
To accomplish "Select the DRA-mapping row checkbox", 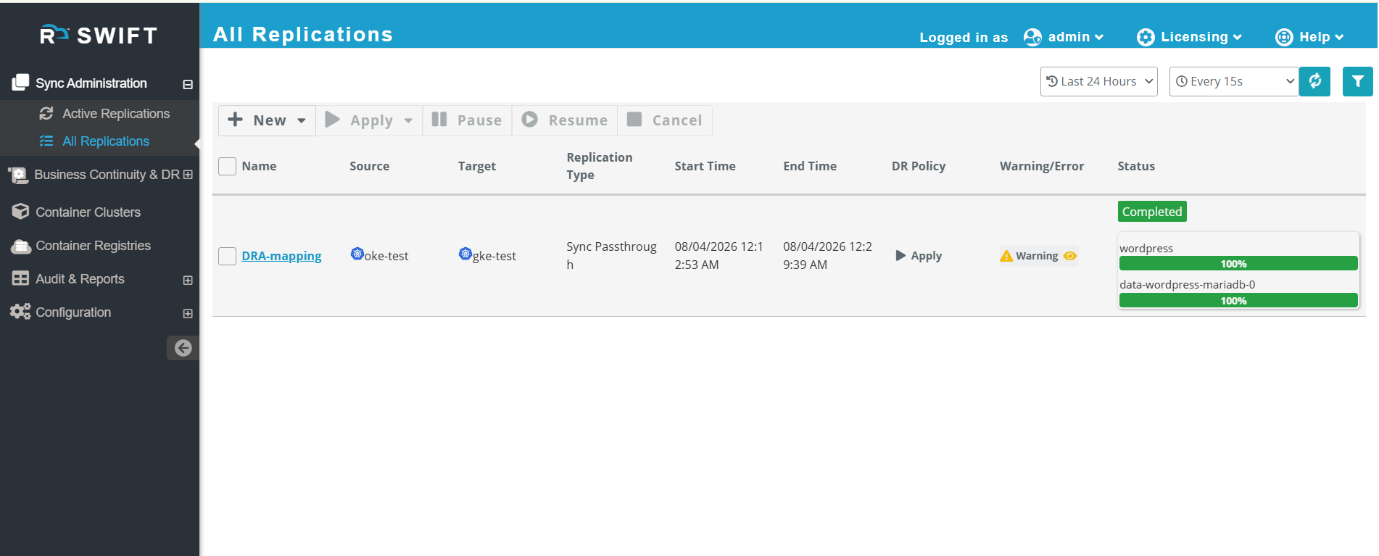I will (228, 256).
